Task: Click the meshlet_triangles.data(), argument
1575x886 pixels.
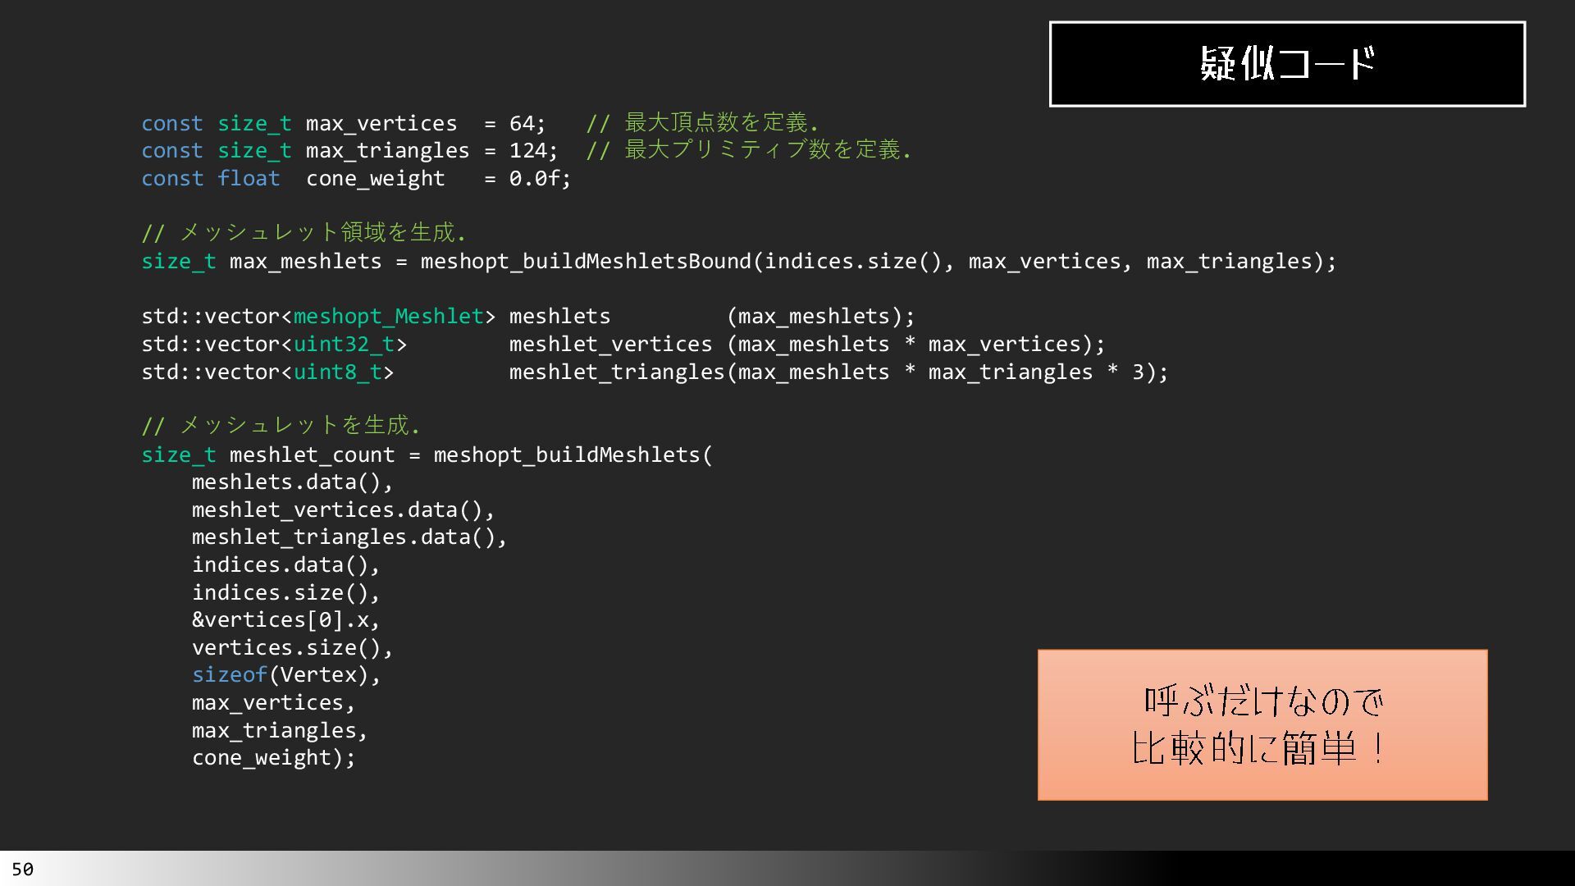Action: pos(349,537)
